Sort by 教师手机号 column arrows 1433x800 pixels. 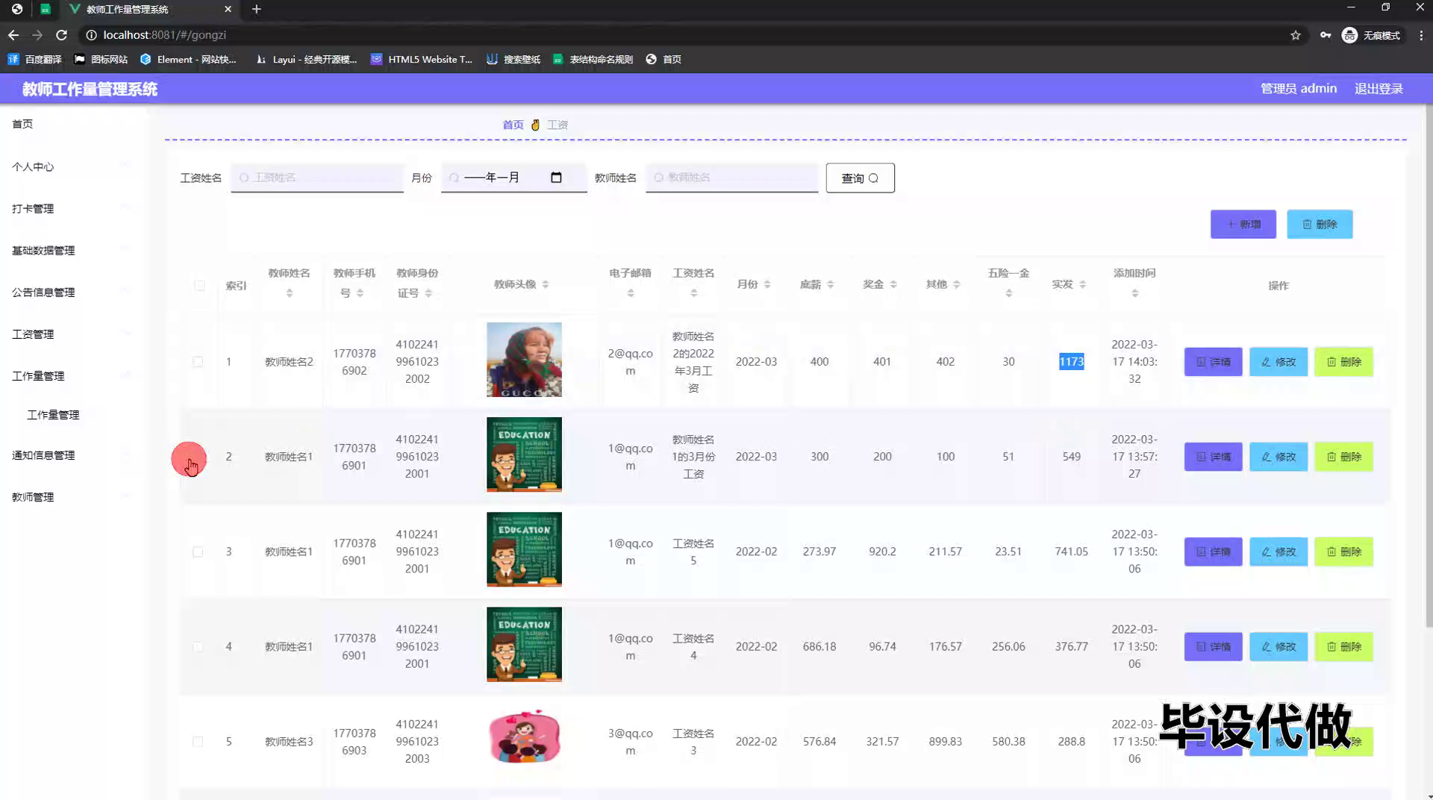click(360, 293)
